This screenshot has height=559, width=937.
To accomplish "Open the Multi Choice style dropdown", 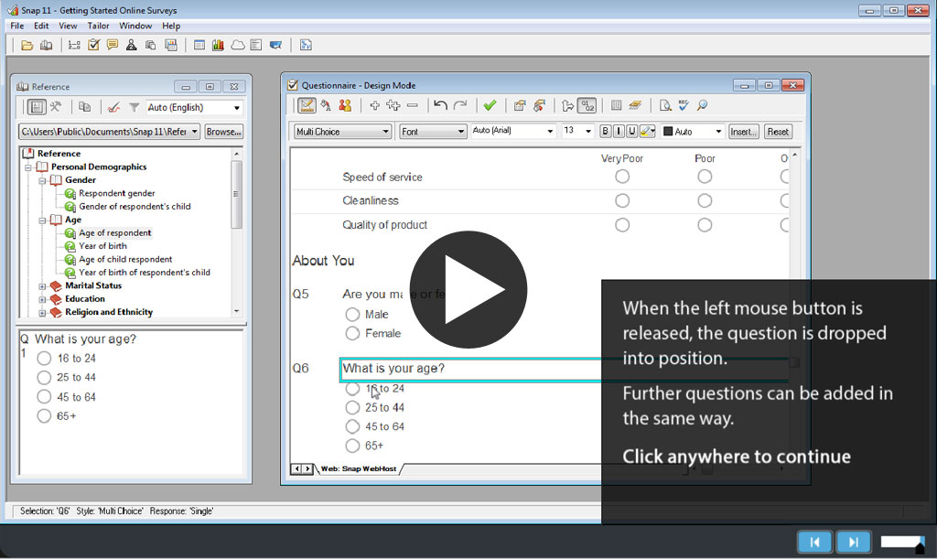I will pos(342,132).
